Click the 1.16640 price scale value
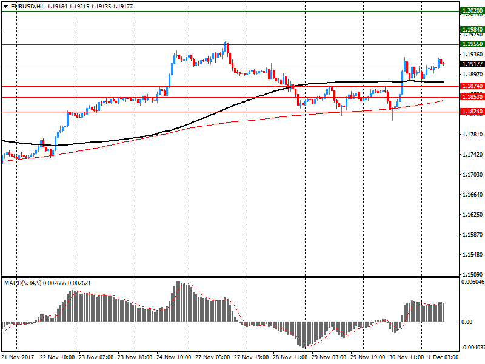Viewport: 485px width, 364px height. pyautogui.click(x=472, y=195)
